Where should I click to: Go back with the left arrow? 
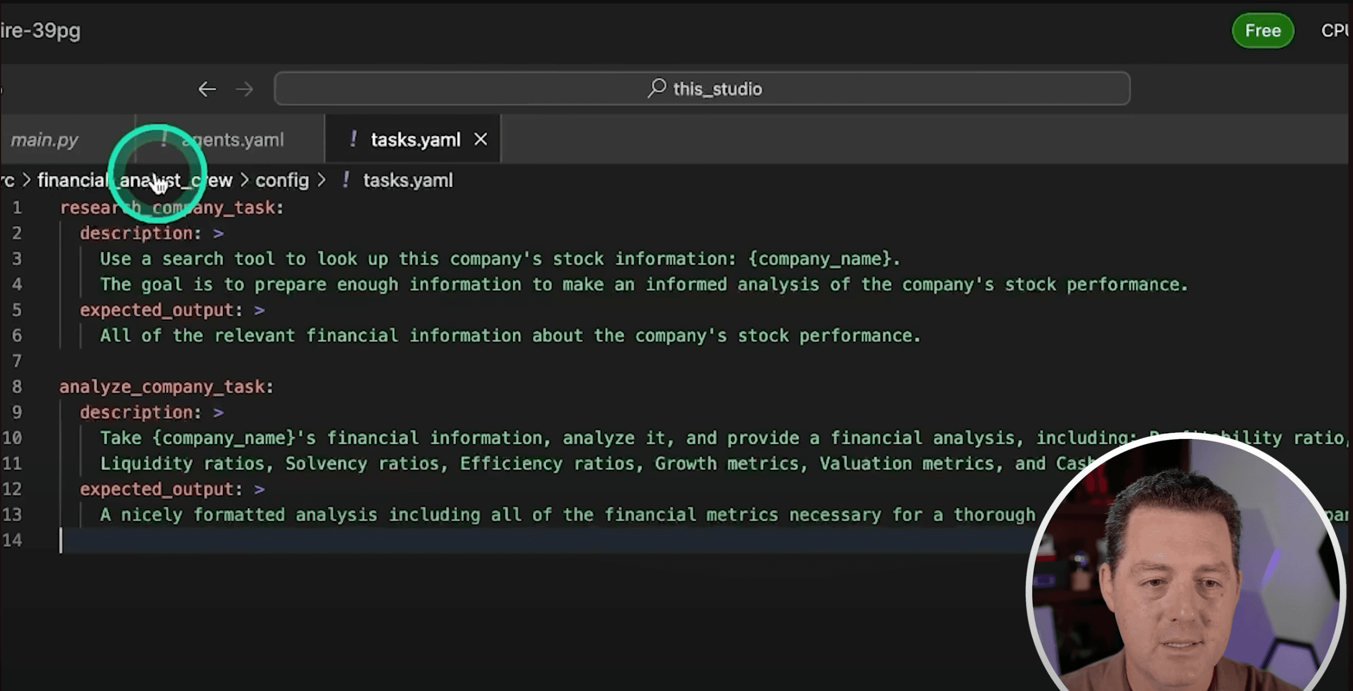[x=207, y=89]
